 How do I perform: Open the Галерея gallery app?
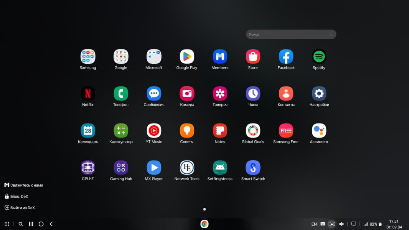[x=220, y=94]
